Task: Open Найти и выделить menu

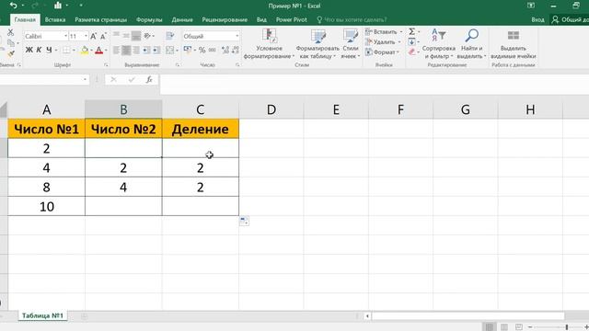Action: tap(471, 44)
